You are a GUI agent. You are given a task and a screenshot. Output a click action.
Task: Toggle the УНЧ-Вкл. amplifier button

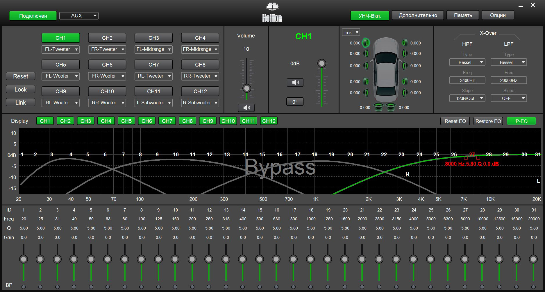(x=370, y=16)
